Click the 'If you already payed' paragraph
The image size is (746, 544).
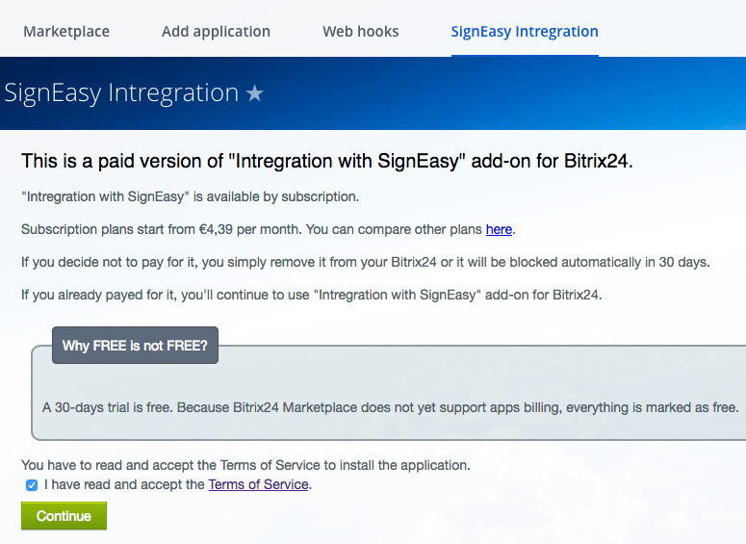pos(312,295)
